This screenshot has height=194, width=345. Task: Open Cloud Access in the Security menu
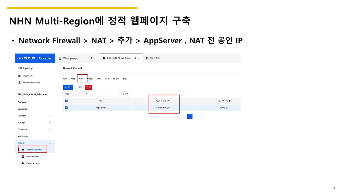coord(33,163)
